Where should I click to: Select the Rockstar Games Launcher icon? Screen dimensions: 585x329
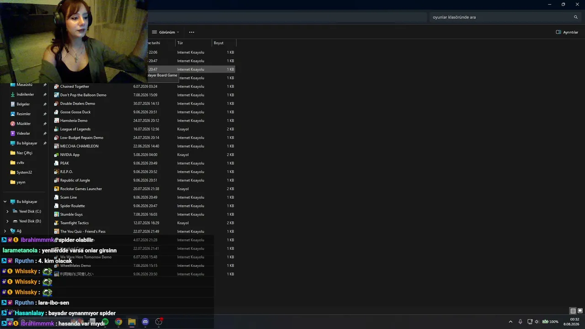tap(56, 189)
